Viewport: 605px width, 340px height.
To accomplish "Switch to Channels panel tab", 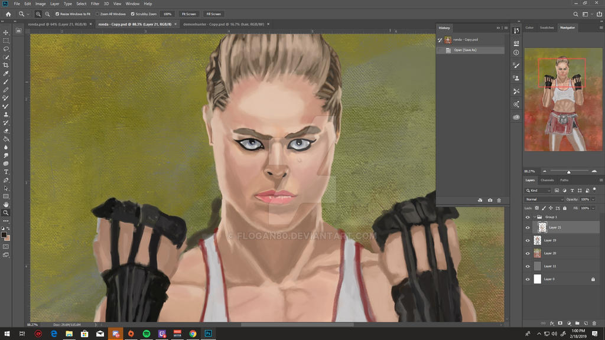I will tap(547, 180).
